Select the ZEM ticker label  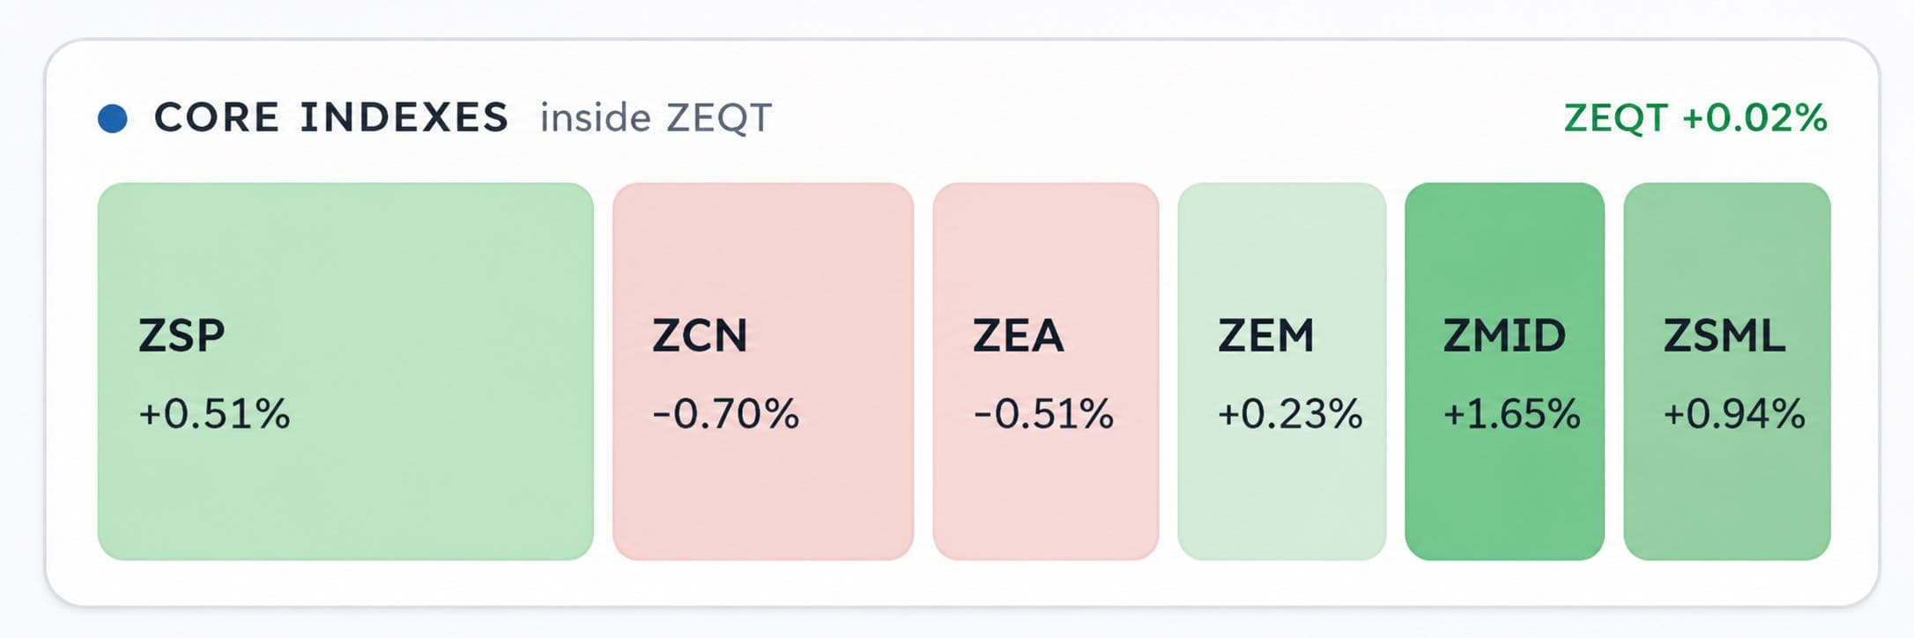(1265, 336)
